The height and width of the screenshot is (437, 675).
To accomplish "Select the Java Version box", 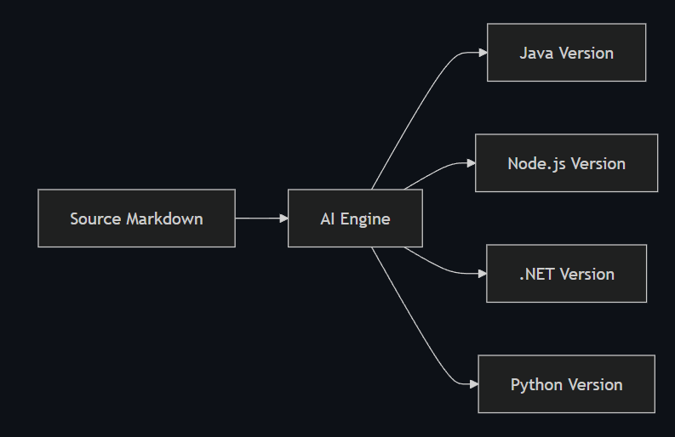I will [x=567, y=53].
